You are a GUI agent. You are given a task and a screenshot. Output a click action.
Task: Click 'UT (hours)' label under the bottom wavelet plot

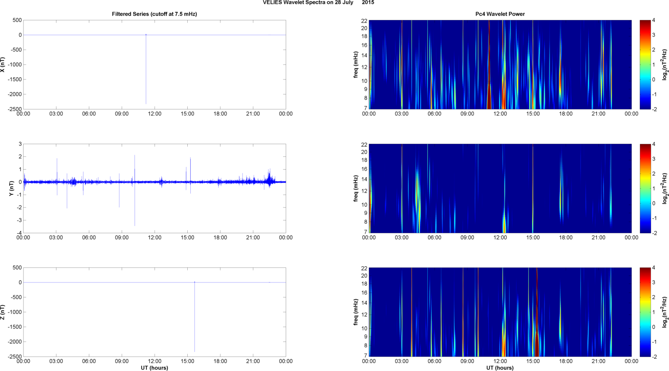[500, 368]
